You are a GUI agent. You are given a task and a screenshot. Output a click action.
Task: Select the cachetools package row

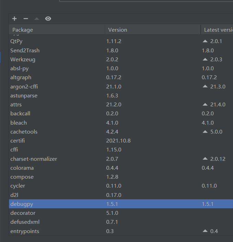point(121,131)
